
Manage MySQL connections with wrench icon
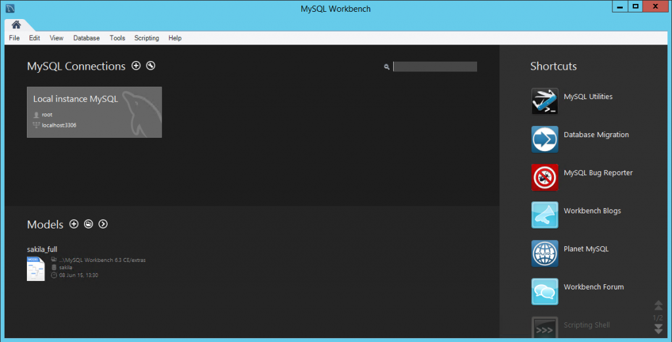click(x=150, y=66)
